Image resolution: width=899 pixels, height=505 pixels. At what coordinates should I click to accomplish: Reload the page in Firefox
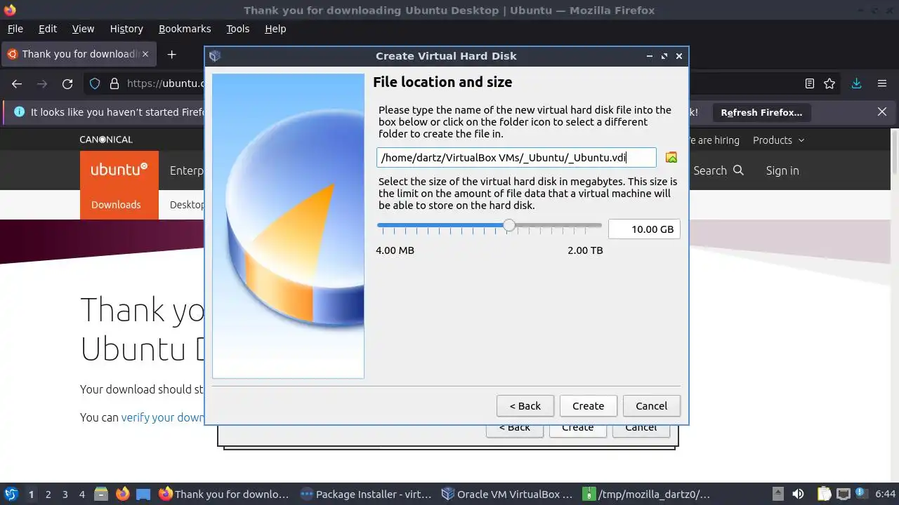pyautogui.click(x=67, y=83)
